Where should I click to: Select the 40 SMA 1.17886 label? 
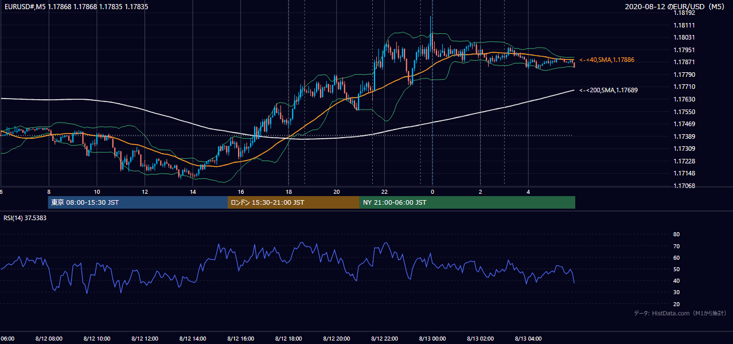pyautogui.click(x=606, y=60)
